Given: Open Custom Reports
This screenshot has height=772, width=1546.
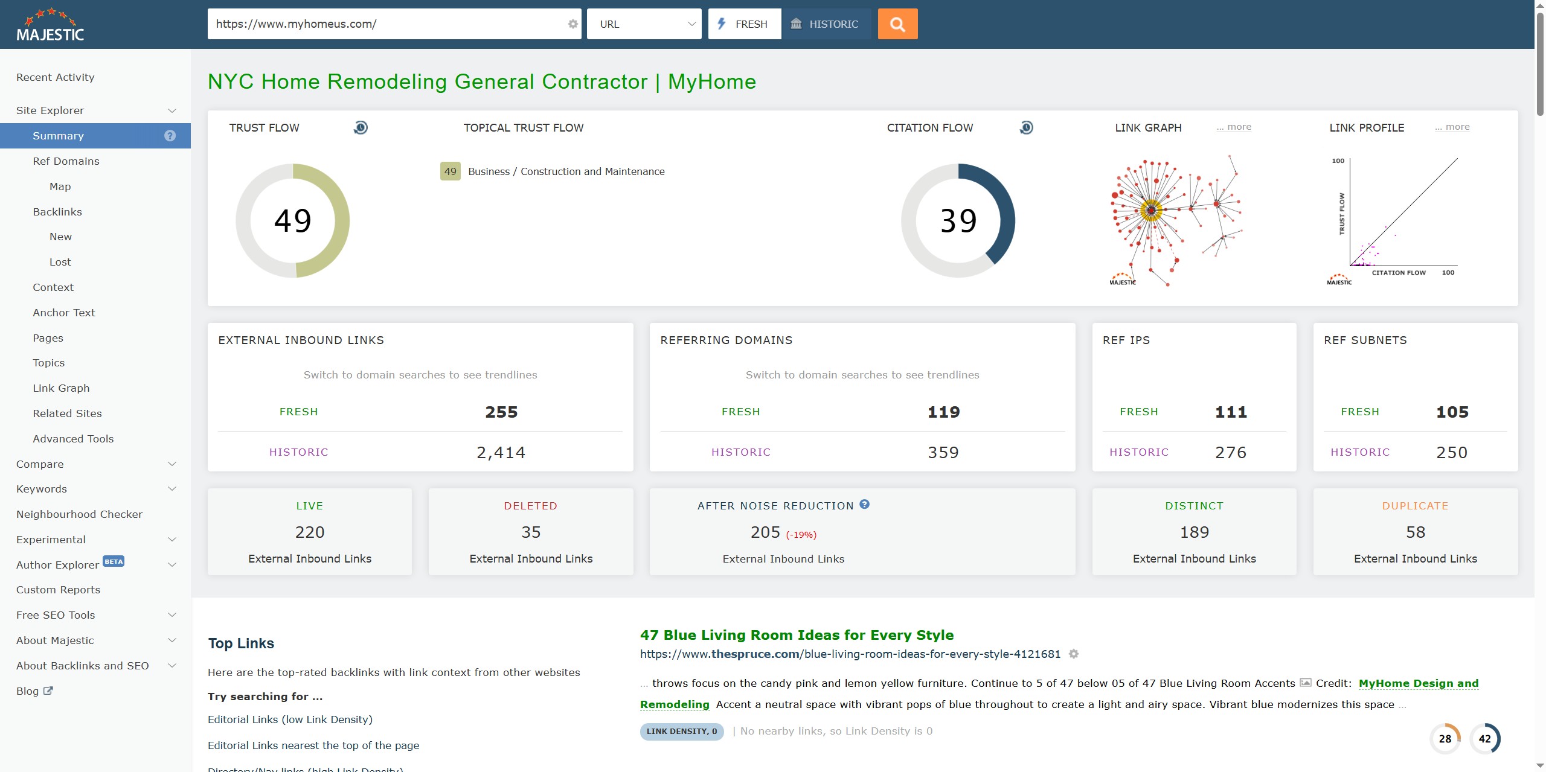Looking at the screenshot, I should 58,590.
